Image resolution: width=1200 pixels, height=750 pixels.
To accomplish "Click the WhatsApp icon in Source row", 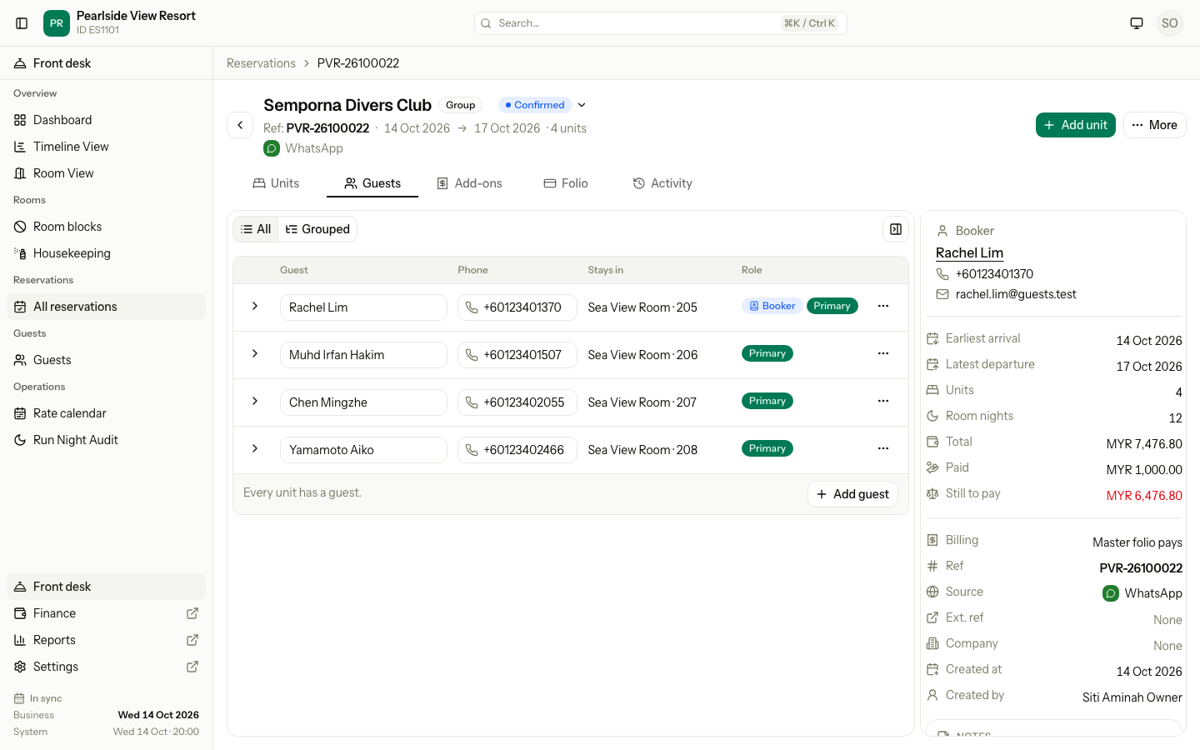I will coord(1111,593).
